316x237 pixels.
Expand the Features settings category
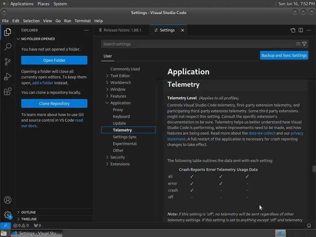click(107, 96)
